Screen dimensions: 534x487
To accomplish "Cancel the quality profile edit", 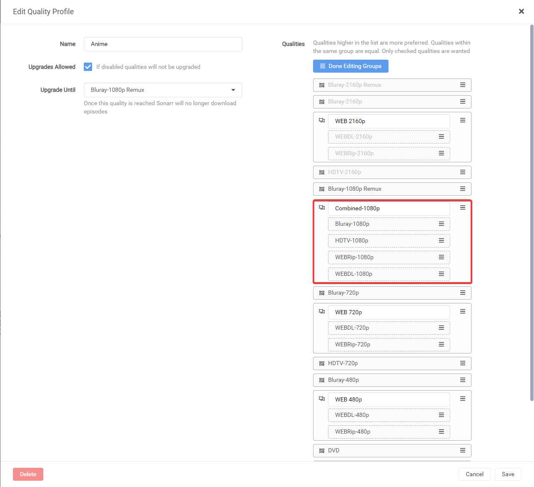I will click(x=474, y=474).
